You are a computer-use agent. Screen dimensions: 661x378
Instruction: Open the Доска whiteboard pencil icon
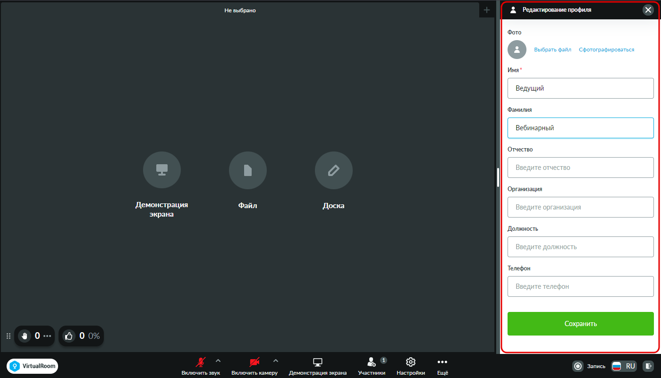334,170
